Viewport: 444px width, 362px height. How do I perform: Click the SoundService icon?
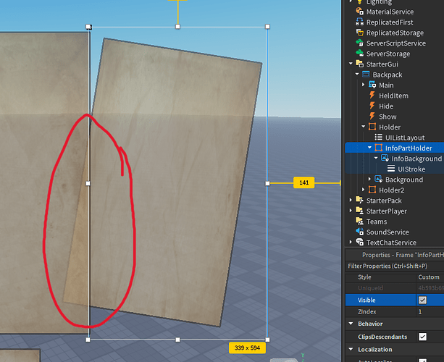tap(359, 232)
